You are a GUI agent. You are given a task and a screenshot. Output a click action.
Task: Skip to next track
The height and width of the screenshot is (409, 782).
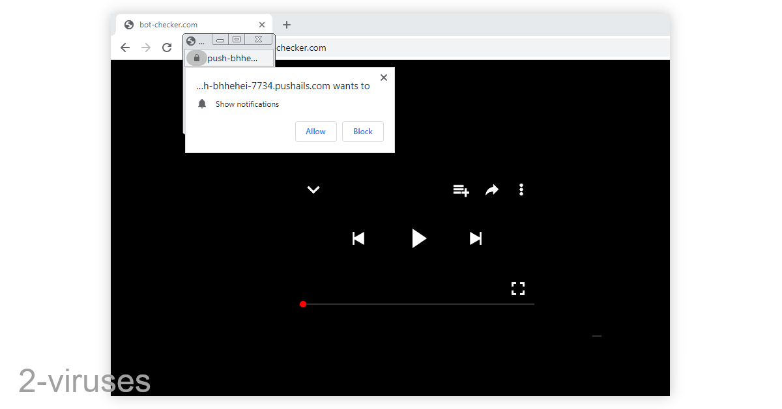[475, 238]
